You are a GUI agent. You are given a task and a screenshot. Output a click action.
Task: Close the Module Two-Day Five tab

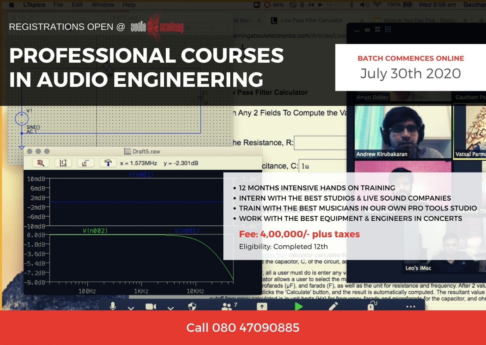[465, 21]
